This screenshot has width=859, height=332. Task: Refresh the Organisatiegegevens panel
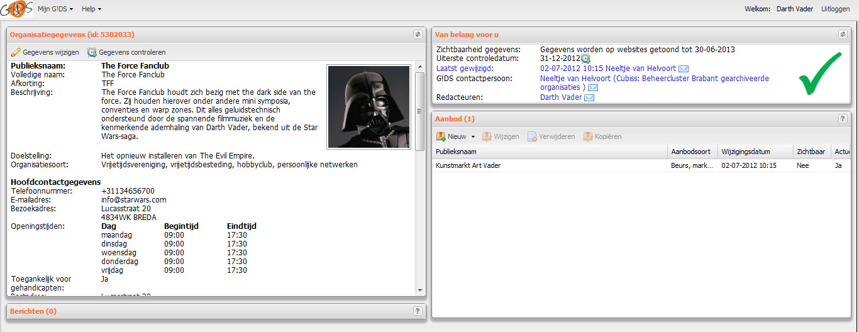pos(418,35)
